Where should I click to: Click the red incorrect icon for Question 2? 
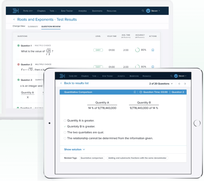pos(19,64)
